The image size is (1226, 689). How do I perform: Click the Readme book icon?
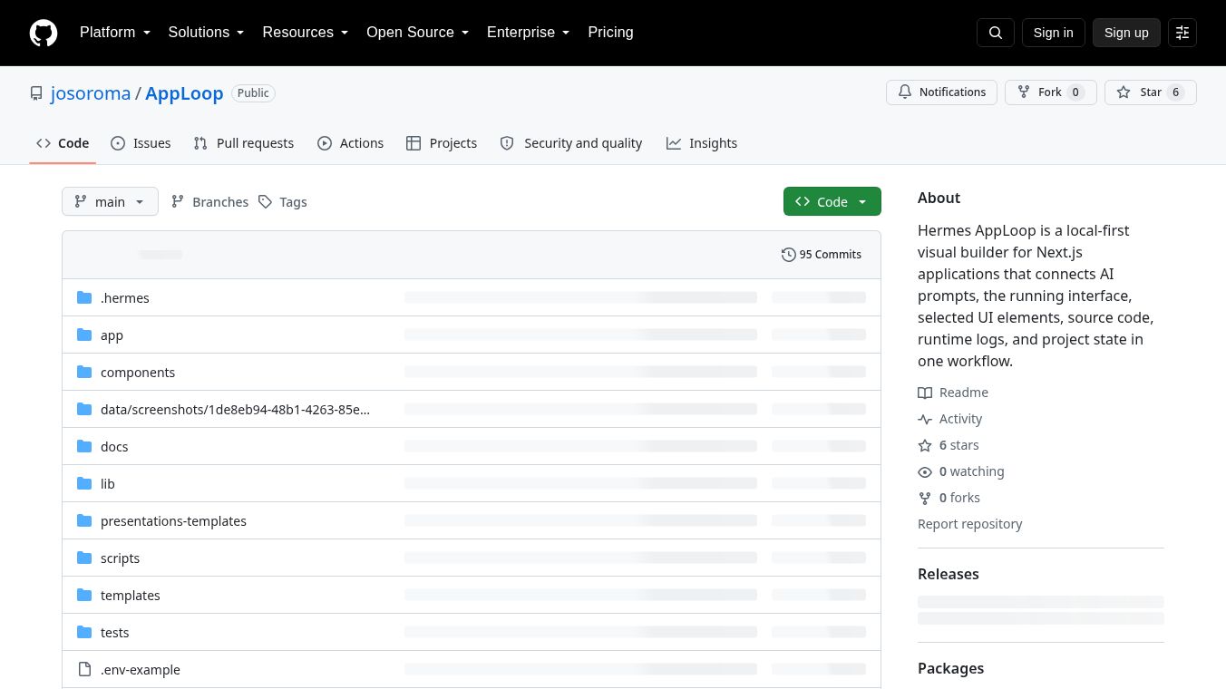[x=925, y=393]
